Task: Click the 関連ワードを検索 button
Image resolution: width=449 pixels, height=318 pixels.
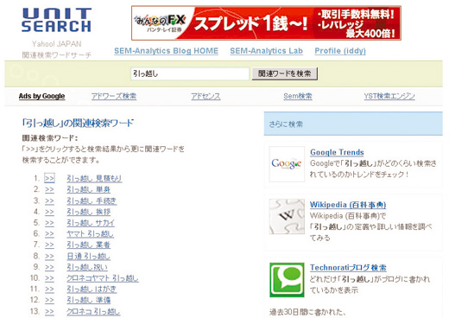Action: click(285, 73)
